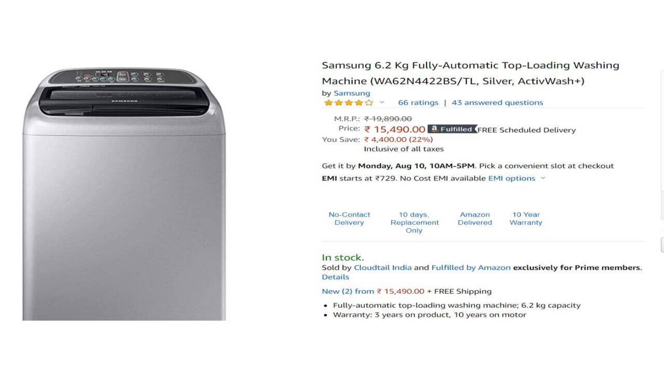Screen dimensions: 664x373
Task: Click the washing machine product image
Action: (x=124, y=194)
